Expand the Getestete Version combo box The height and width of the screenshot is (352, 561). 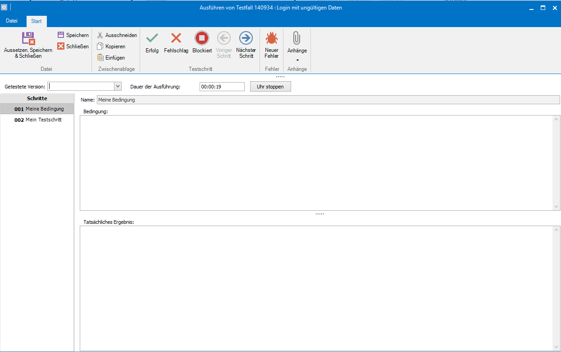pos(118,87)
